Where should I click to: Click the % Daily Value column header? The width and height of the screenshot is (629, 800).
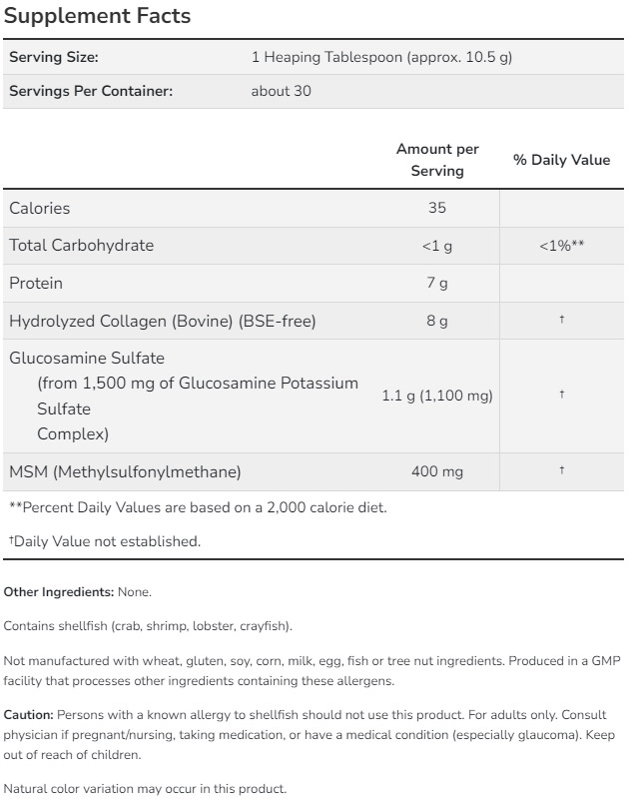pyautogui.click(x=561, y=160)
